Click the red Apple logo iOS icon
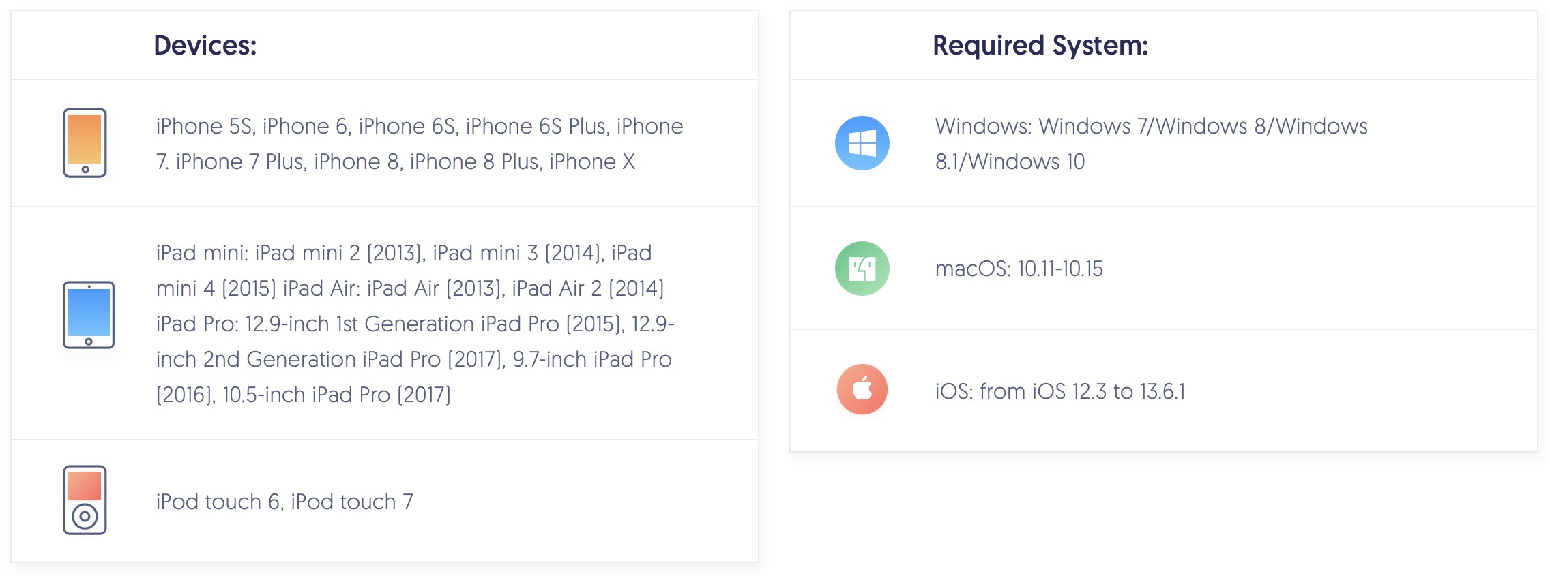 pos(862,390)
